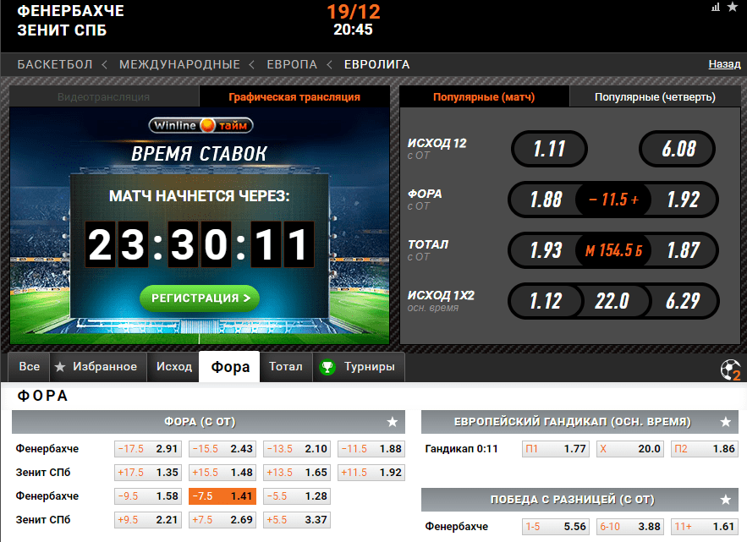This screenshot has height=542, width=747.
Task: Bet popular Фора odds 1.92
Action: click(x=684, y=200)
